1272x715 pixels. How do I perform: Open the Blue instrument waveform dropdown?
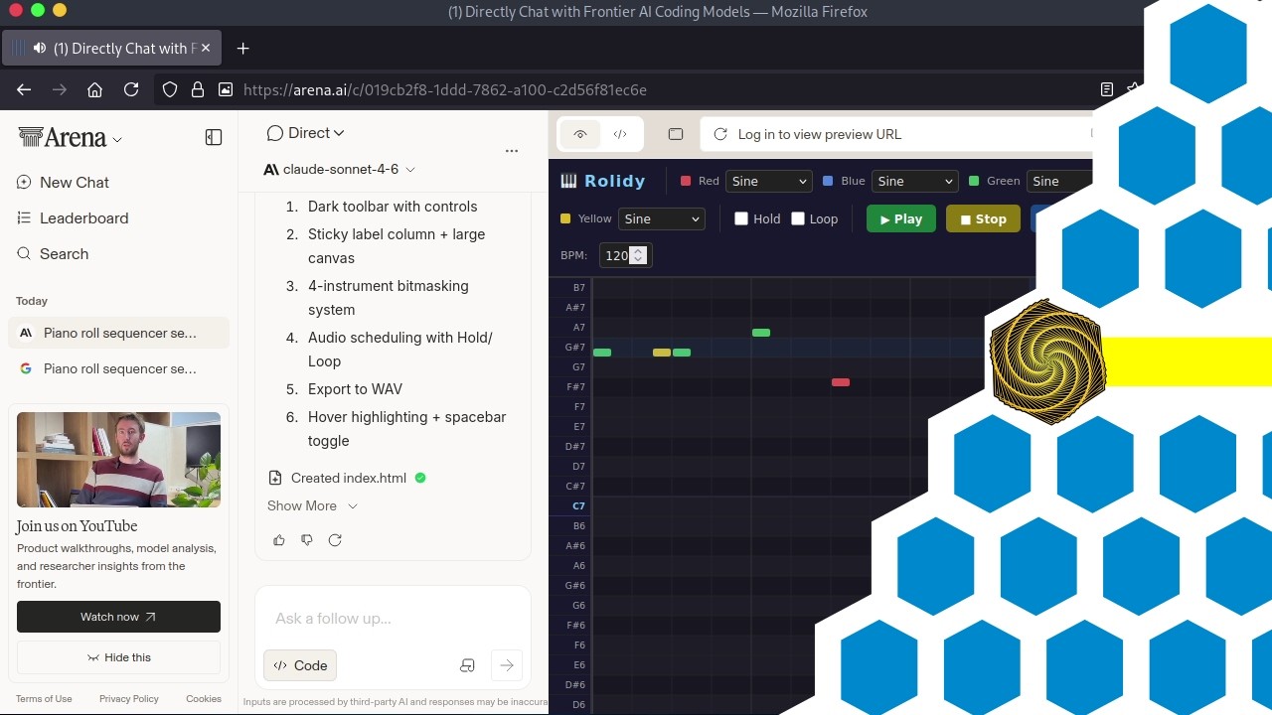(914, 181)
